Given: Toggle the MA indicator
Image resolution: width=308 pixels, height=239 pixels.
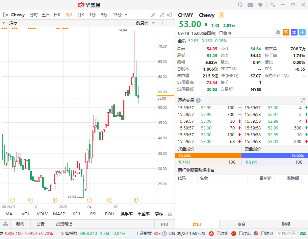Looking at the screenshot, I should tap(9, 214).
